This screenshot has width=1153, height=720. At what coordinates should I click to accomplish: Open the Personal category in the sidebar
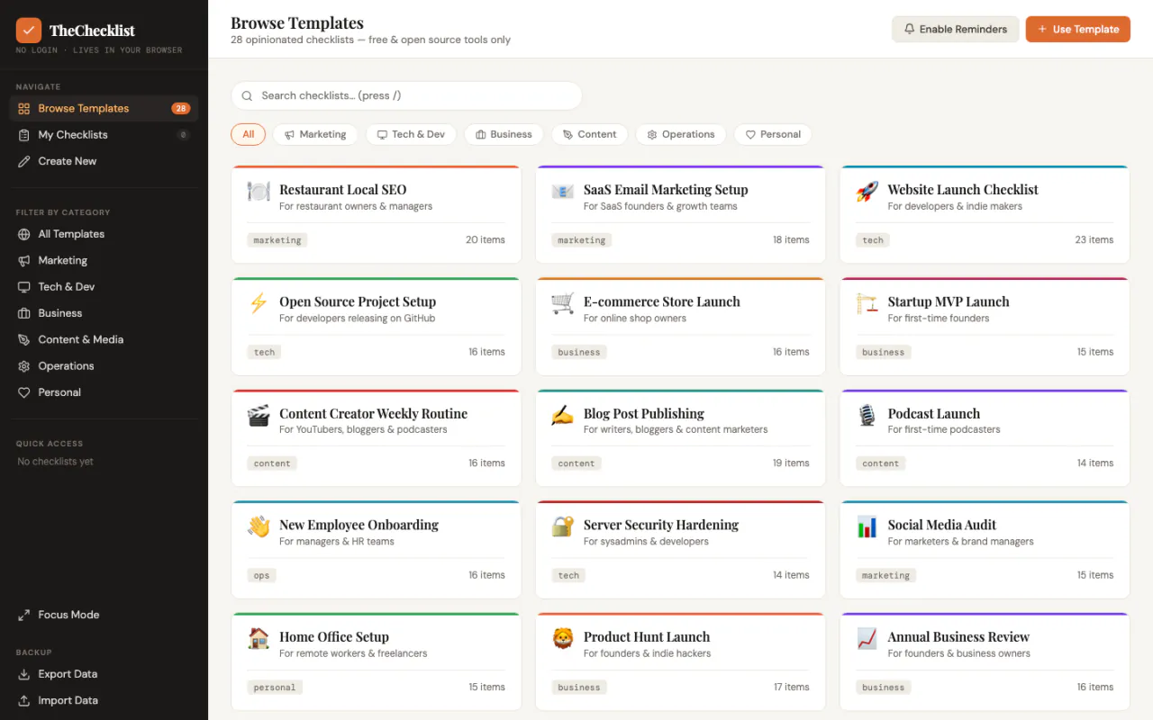[104, 392]
